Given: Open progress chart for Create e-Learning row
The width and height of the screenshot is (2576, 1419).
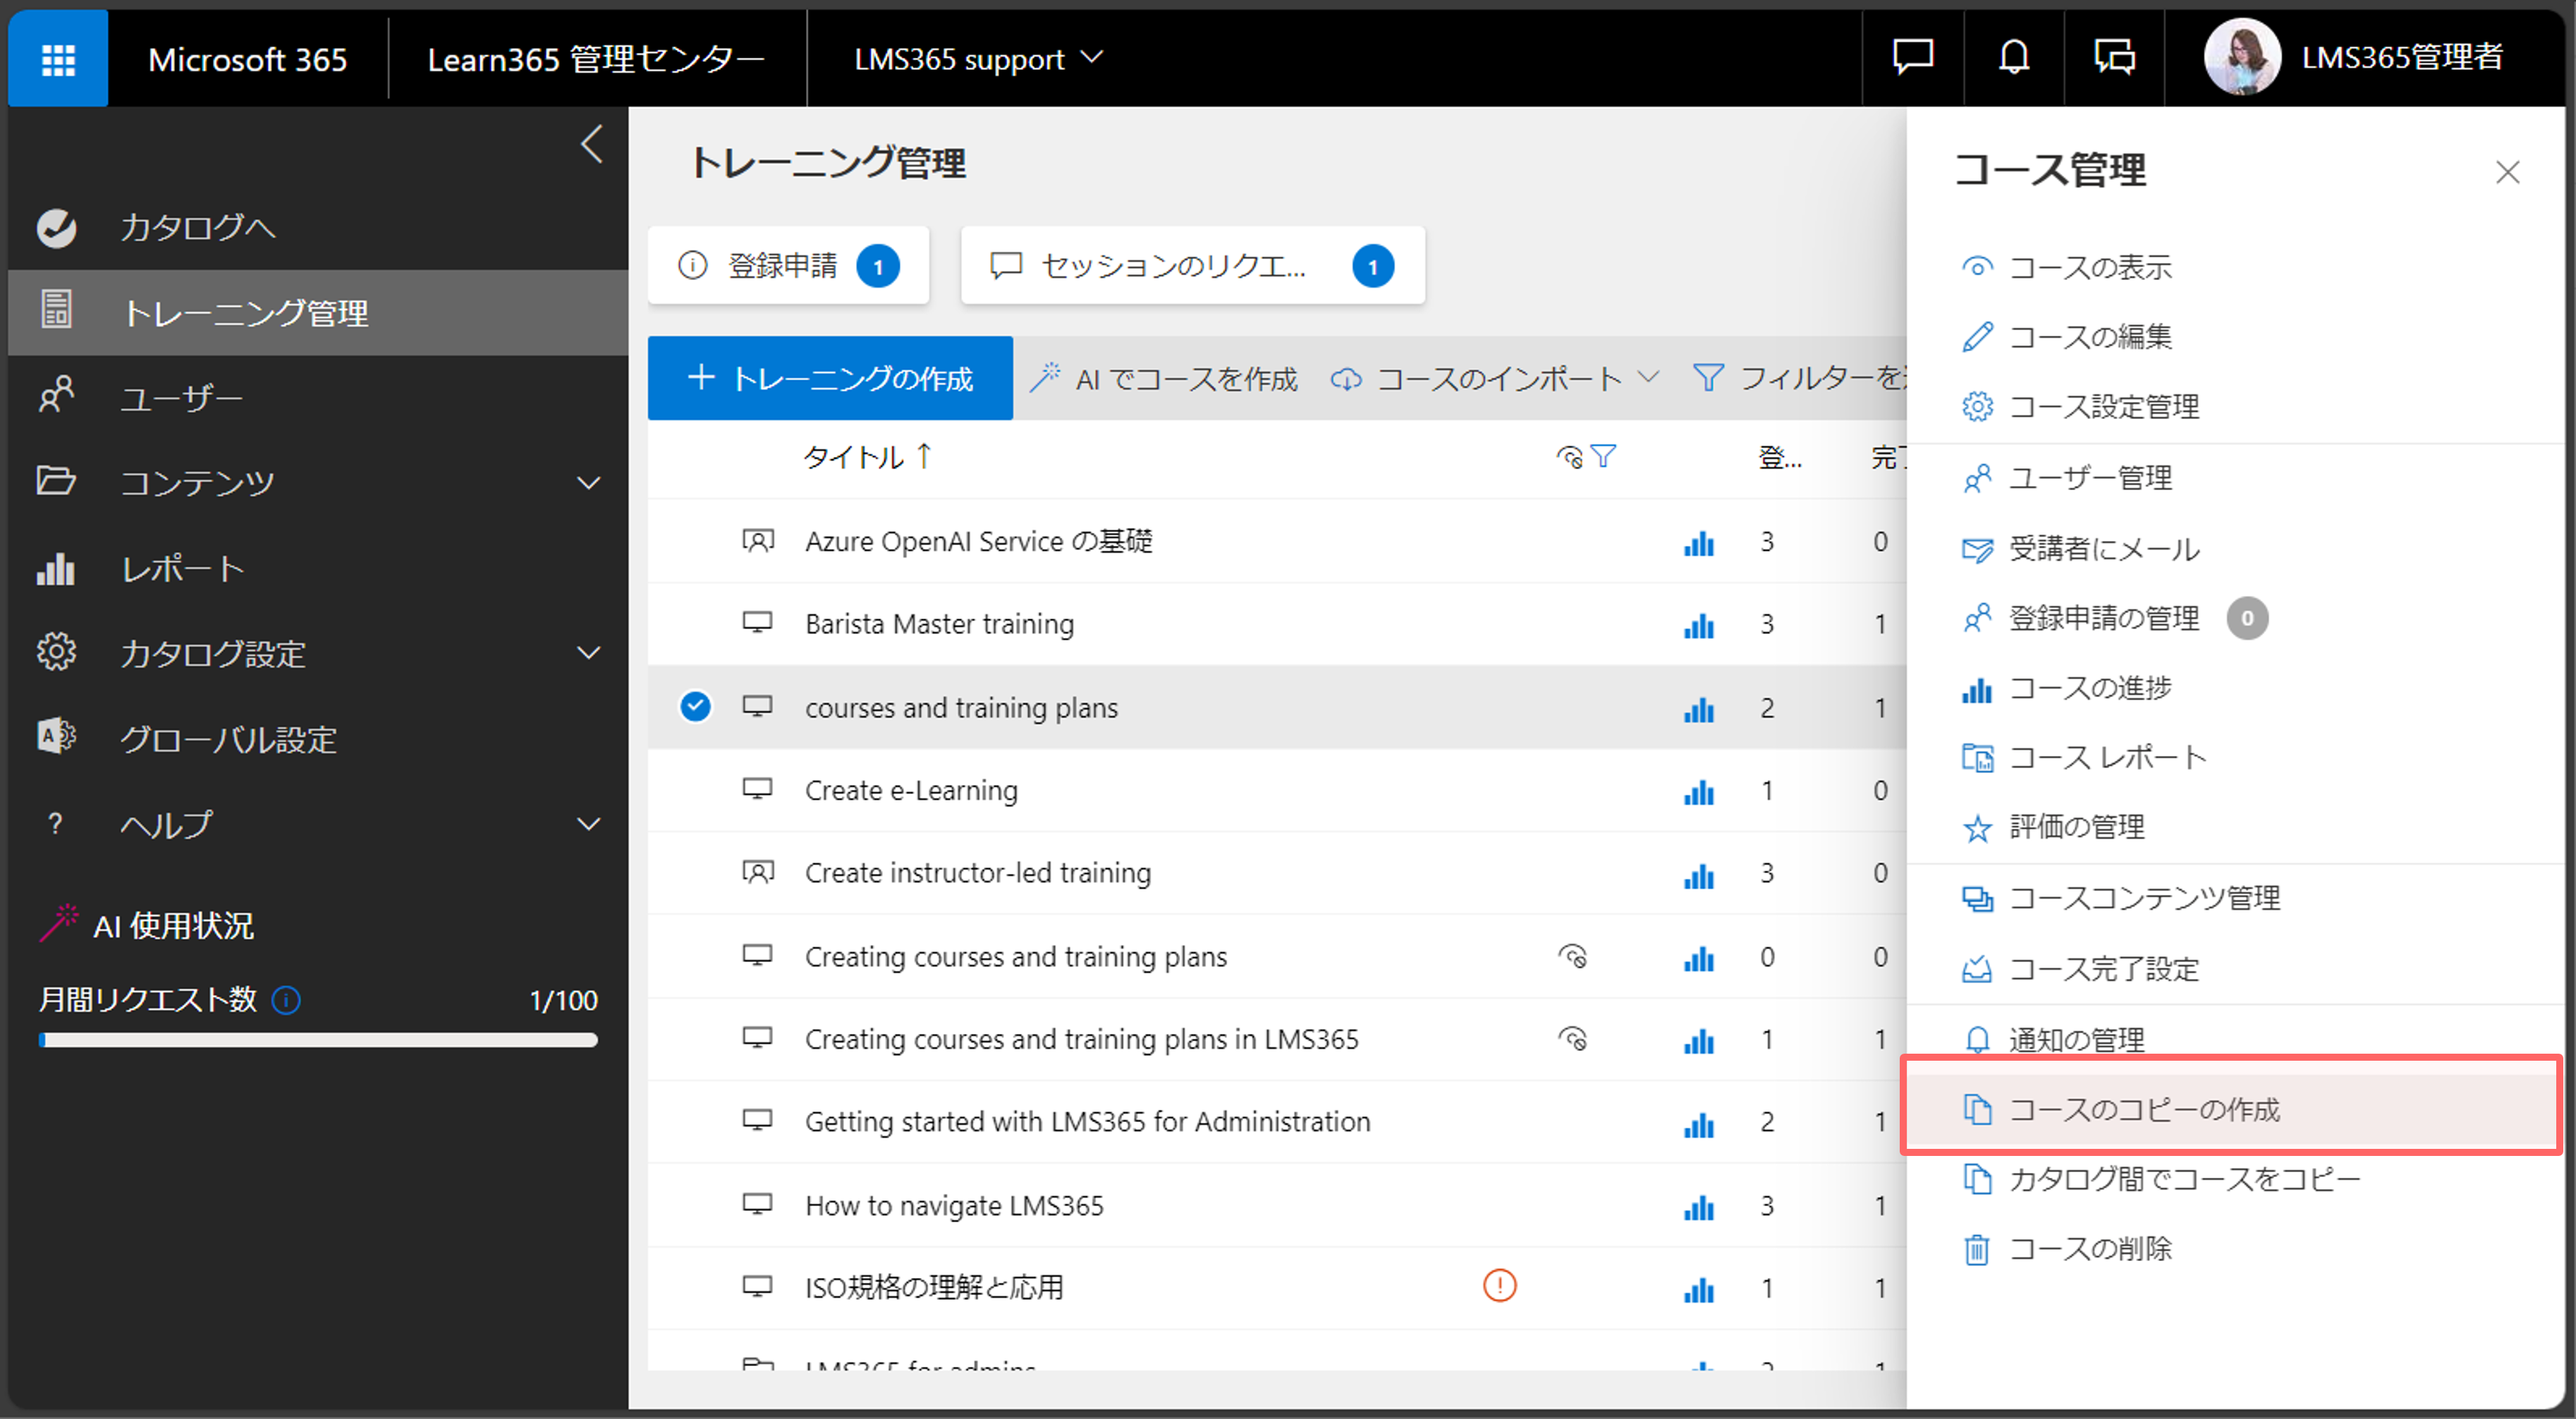Looking at the screenshot, I should (x=1698, y=791).
